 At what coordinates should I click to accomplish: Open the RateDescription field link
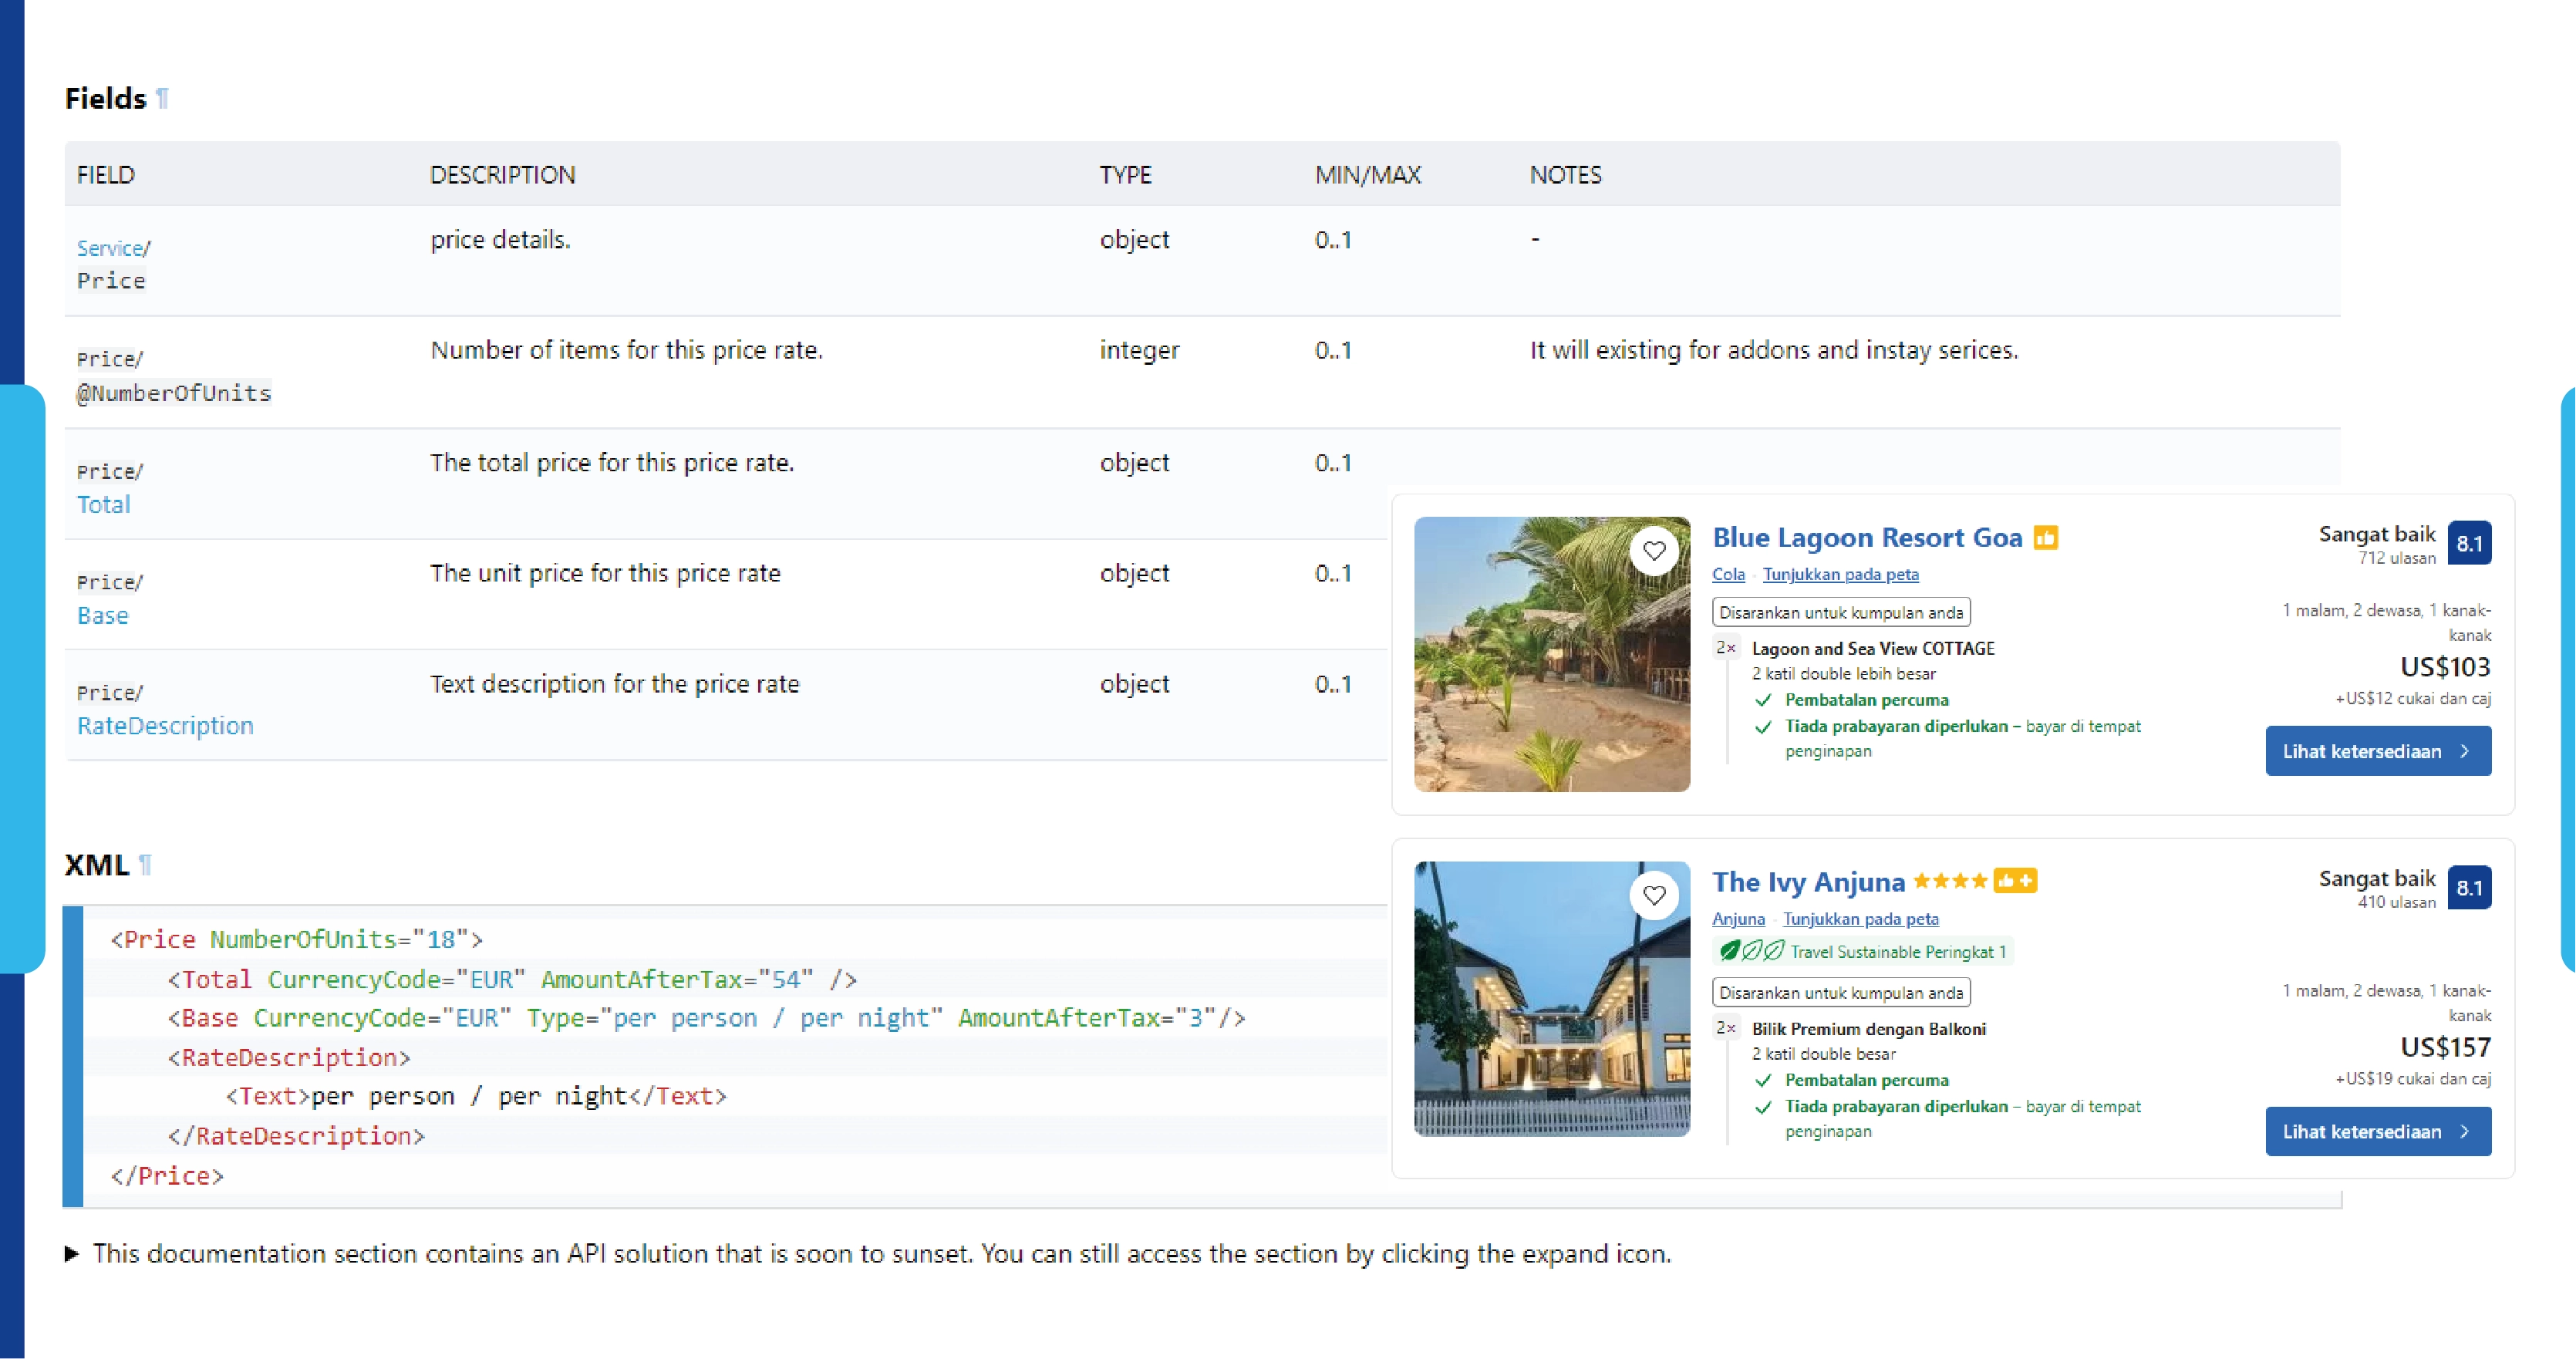point(165,726)
